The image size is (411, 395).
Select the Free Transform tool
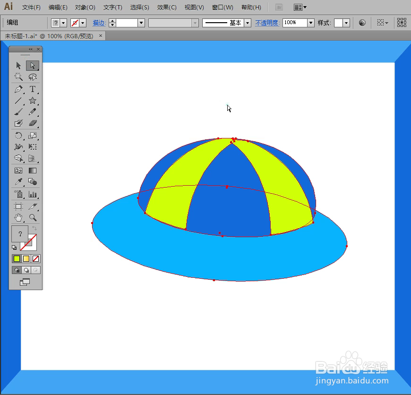pos(33,147)
